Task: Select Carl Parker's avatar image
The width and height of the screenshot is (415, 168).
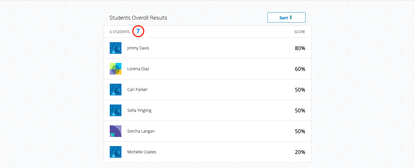Action: [115, 90]
